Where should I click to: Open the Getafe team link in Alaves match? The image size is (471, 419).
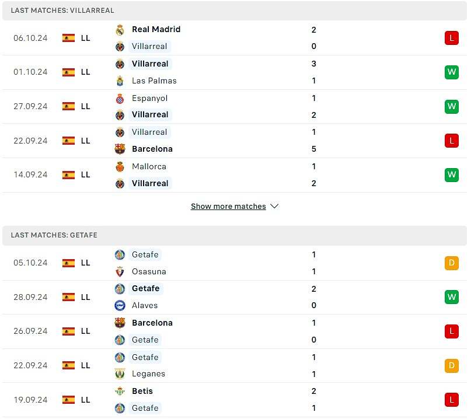tap(145, 288)
